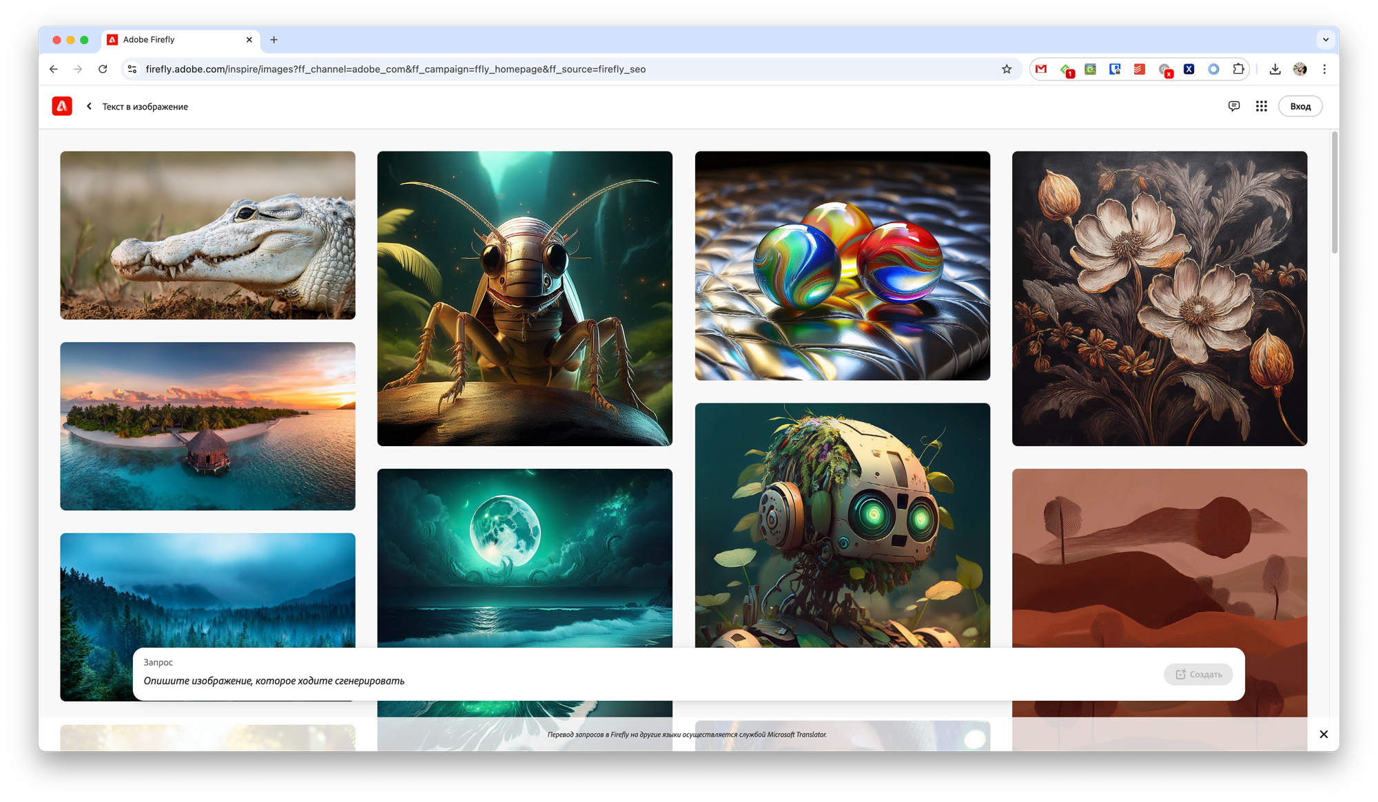Open the browser Extensions puzzle icon
This screenshot has height=802, width=1378.
pyautogui.click(x=1238, y=69)
